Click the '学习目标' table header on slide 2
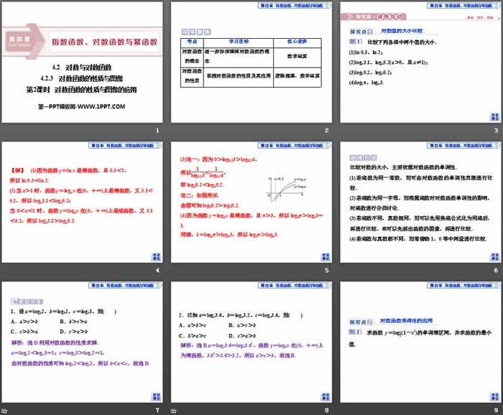This screenshot has width=503, height=415. point(239,42)
